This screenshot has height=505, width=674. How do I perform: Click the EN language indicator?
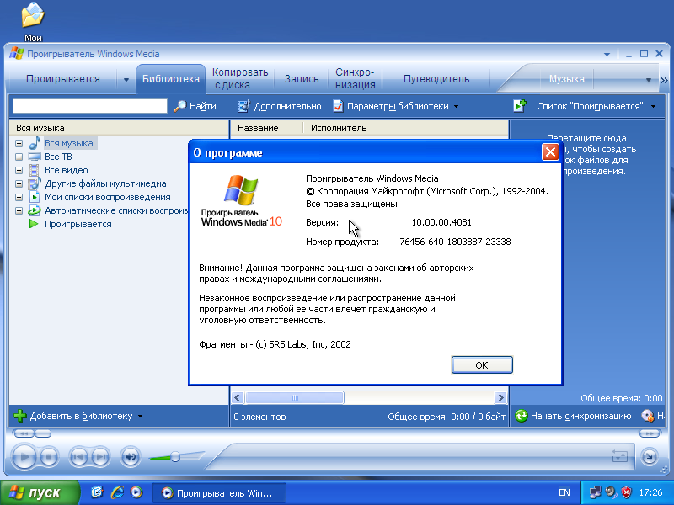564,492
